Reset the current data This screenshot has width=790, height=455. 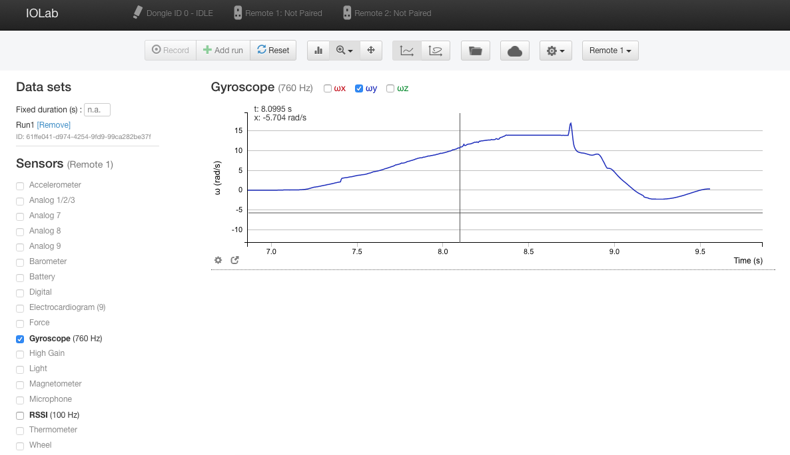(x=273, y=51)
